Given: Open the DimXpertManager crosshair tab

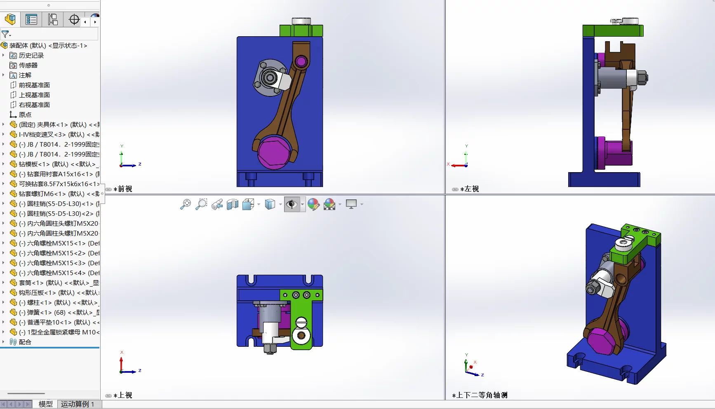Looking at the screenshot, I should pyautogui.click(x=74, y=19).
